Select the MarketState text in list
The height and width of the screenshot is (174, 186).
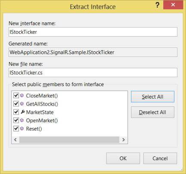40,112
